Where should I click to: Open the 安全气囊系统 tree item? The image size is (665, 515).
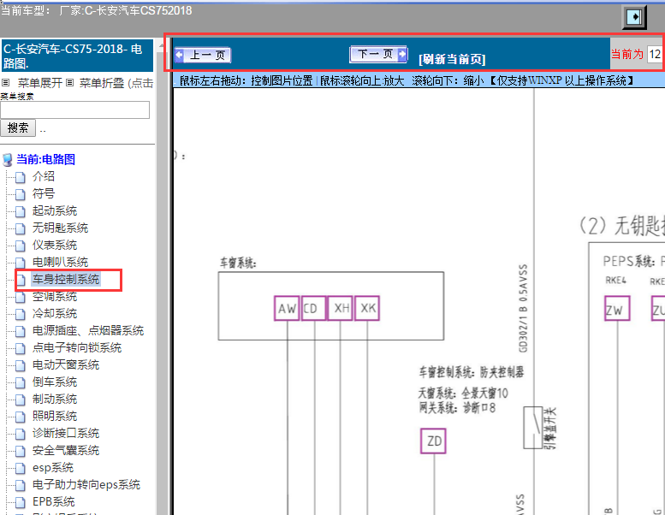(x=66, y=451)
